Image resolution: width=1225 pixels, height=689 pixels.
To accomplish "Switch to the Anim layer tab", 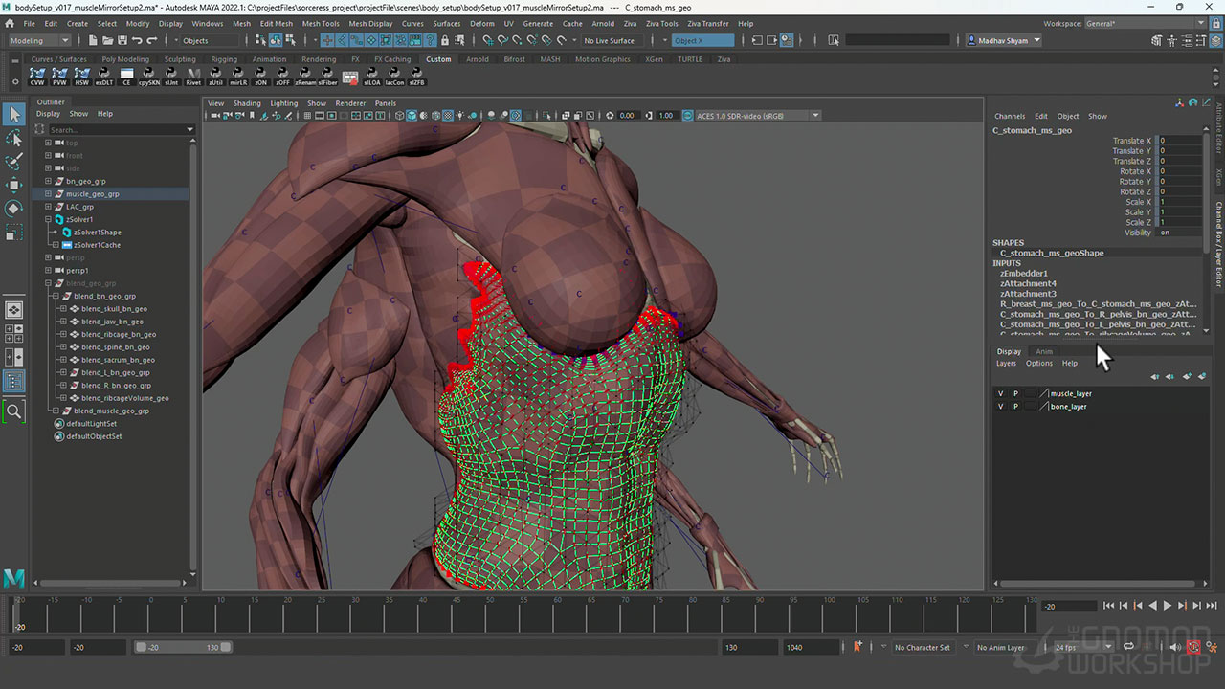I will [1044, 351].
